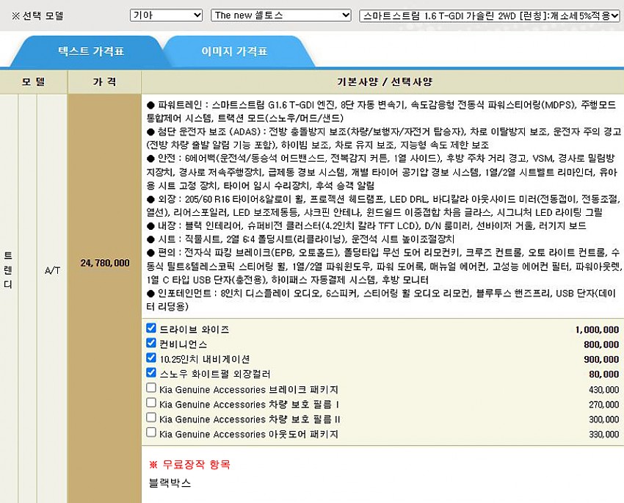This screenshot has height=503, width=624.
Task: Click the 기본사양 / 선택사양 column header
Action: (x=382, y=82)
